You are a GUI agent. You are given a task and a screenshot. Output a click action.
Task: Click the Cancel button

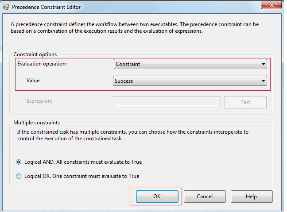(x=205, y=197)
